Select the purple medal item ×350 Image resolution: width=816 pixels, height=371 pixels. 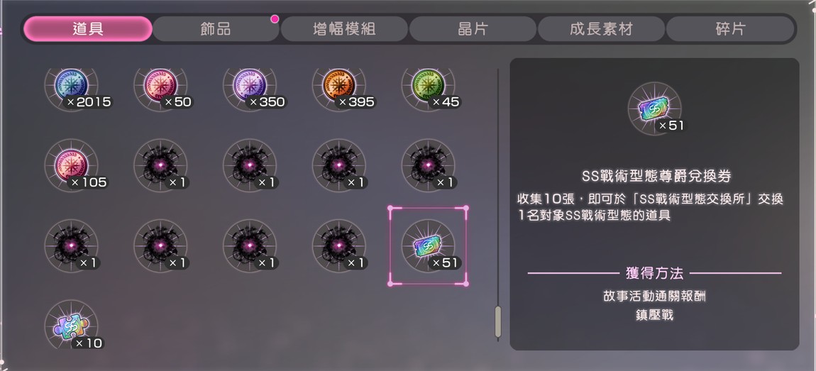250,86
